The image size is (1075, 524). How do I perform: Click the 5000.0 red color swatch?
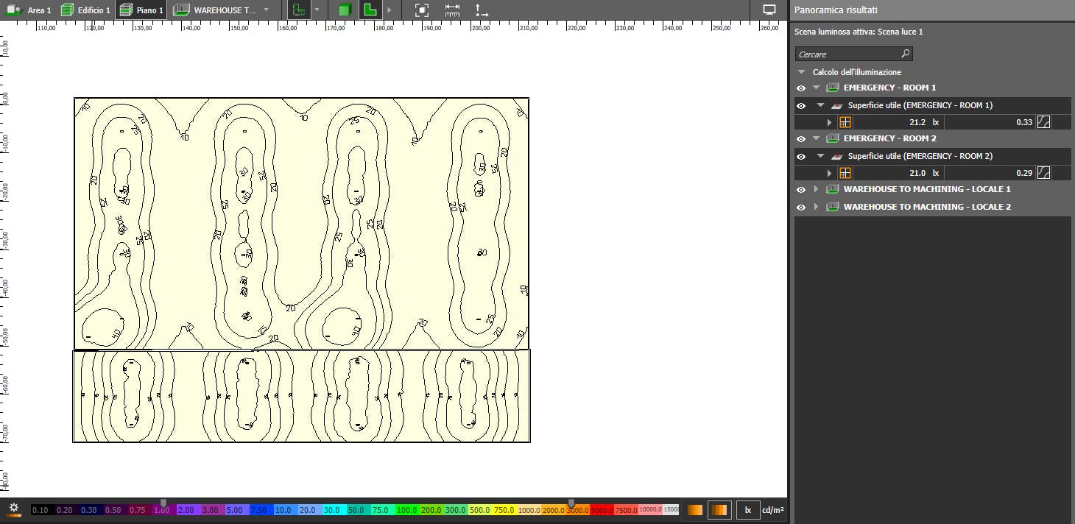point(601,510)
